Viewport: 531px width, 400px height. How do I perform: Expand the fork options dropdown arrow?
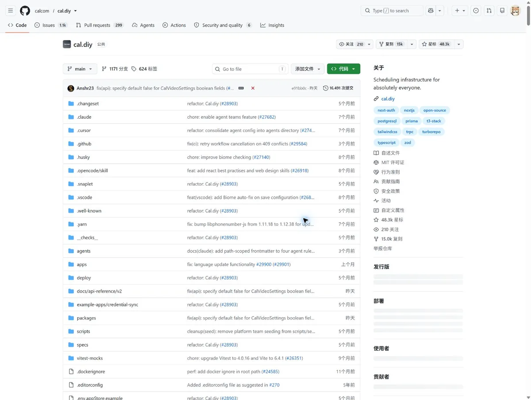(x=412, y=44)
